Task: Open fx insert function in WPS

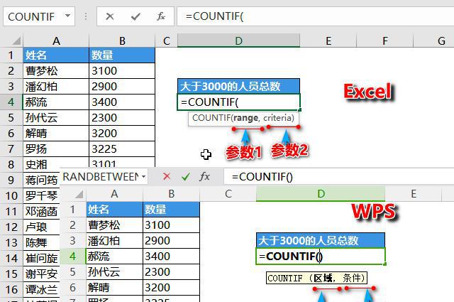Action: point(204,176)
